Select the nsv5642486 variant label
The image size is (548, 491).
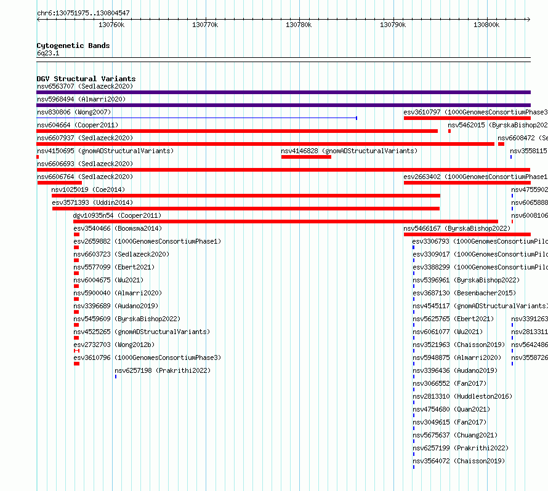coord(530,345)
